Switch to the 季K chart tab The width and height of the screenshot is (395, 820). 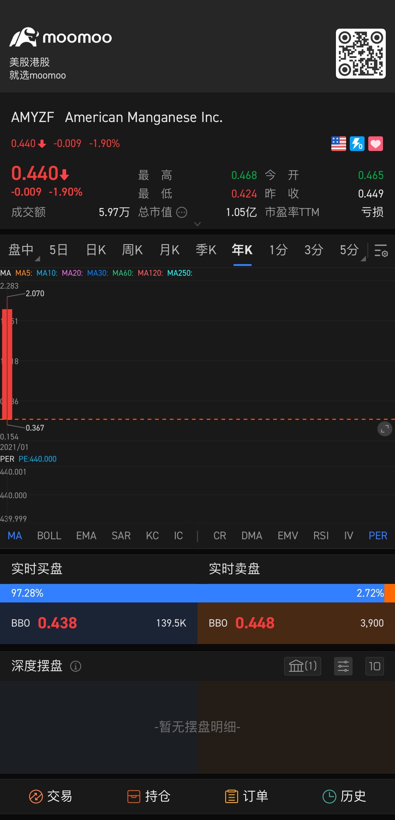pyautogui.click(x=206, y=250)
